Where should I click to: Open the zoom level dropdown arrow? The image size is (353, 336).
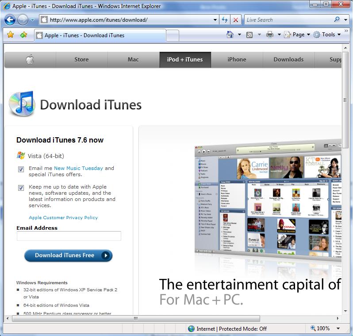(x=338, y=328)
